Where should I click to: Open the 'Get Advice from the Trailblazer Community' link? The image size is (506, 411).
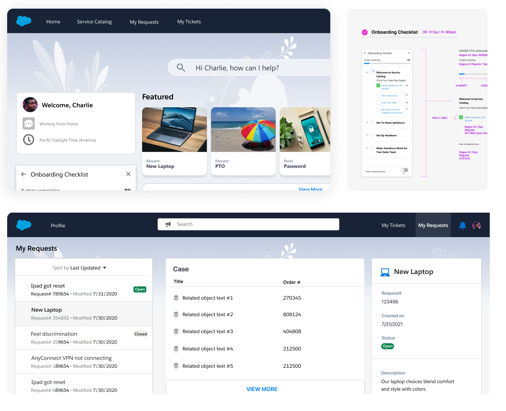(391, 111)
